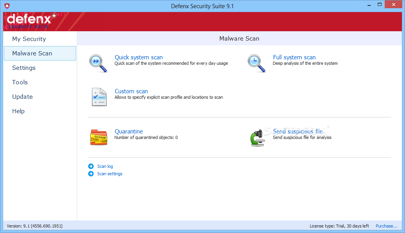The height and width of the screenshot is (233, 405).
Task: Click the version 9.1 (4556.690.1951) text
Action: click(35, 226)
